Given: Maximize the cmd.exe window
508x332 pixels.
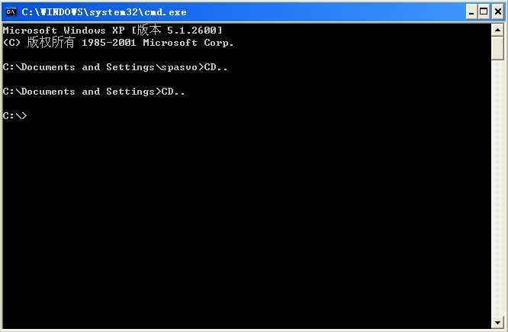Looking at the screenshot, I should tap(484, 12).
